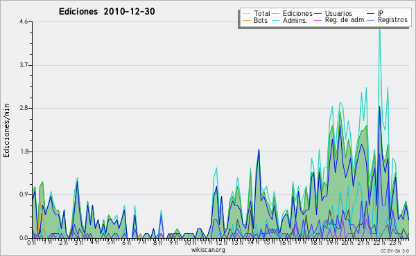Screen dimensions: 416x256
Task: Click the tallest Total spike at 22 h
Action: click(x=380, y=29)
